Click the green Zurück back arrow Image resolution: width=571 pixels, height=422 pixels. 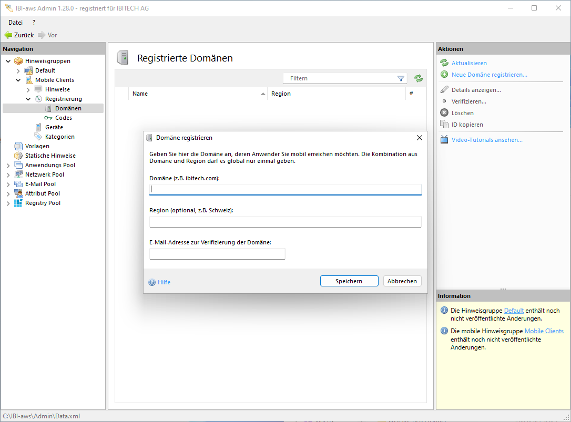click(x=8, y=35)
